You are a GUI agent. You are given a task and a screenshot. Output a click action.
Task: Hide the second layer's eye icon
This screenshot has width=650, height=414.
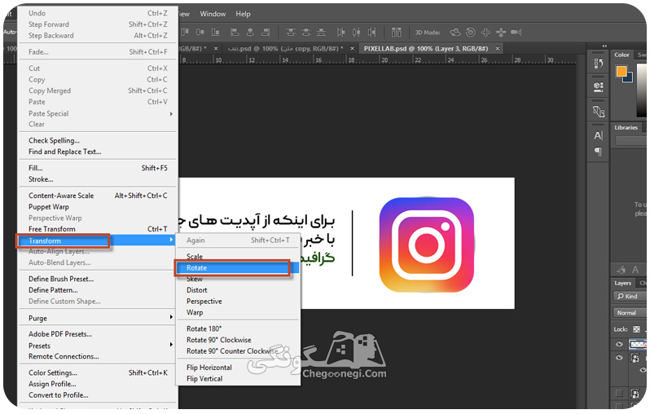click(619, 358)
